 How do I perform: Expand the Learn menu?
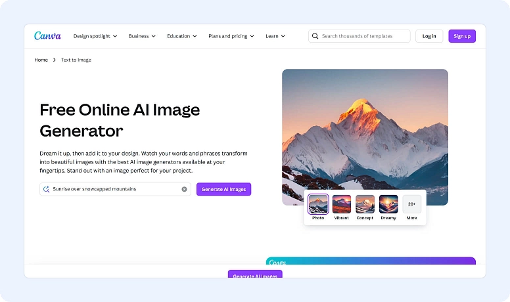pyautogui.click(x=275, y=36)
